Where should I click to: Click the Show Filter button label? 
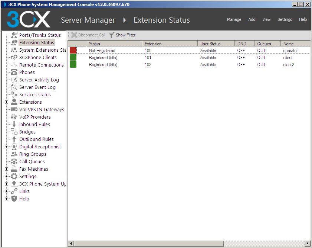click(x=125, y=35)
